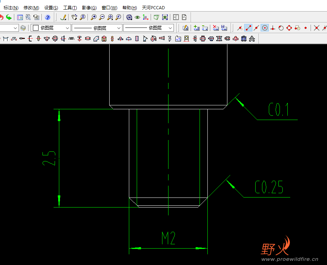Activate the zoom in magnifier
This screenshot has height=265, width=327.
click(94, 17)
